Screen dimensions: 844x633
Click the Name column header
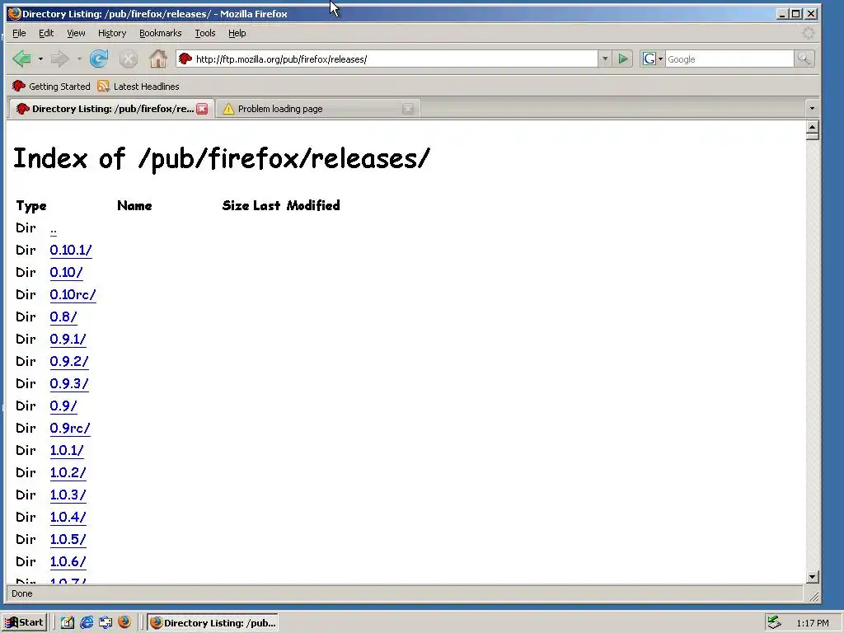click(134, 205)
